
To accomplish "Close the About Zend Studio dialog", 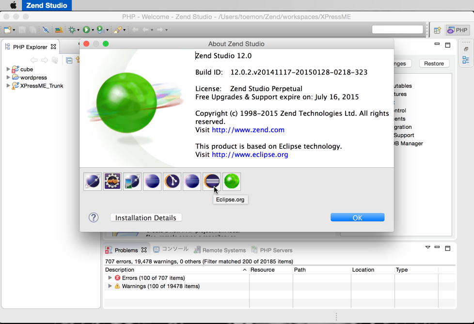I will [x=86, y=44].
